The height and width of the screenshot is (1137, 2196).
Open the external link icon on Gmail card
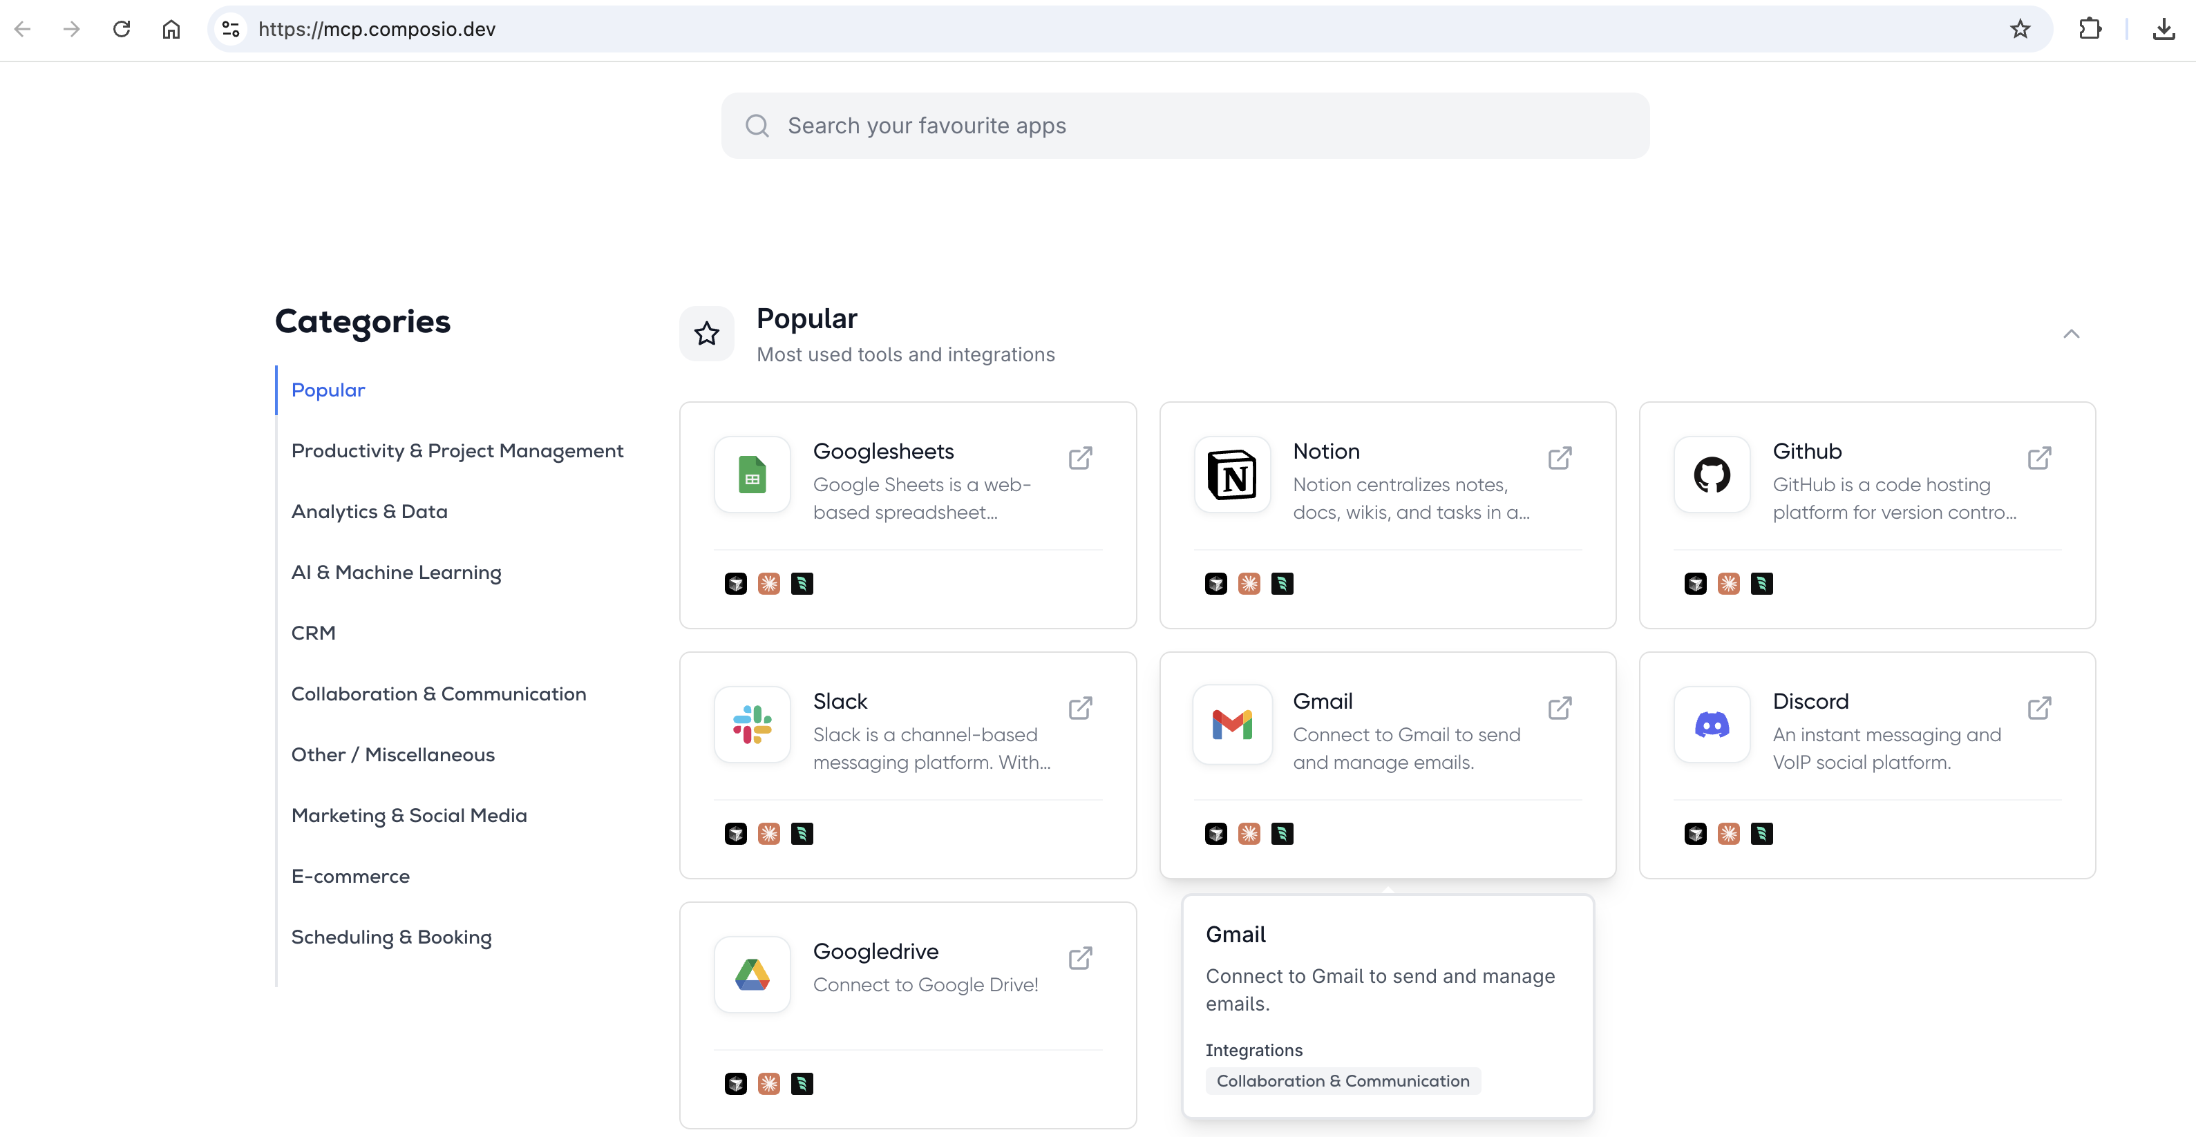(1560, 707)
